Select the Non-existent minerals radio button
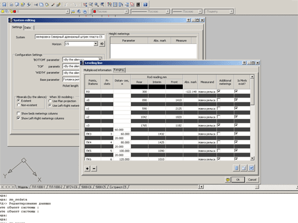 coord(19,105)
